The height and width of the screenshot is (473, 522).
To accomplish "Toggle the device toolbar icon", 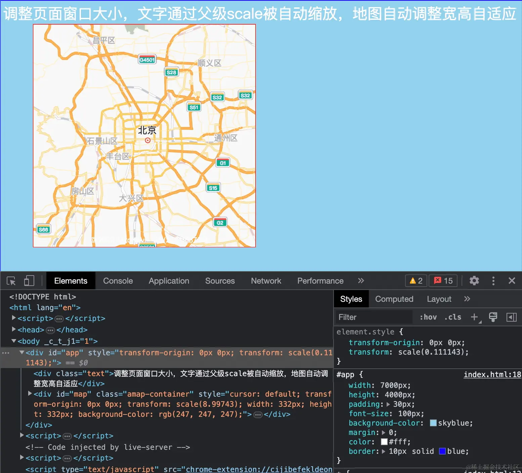I will click(x=29, y=281).
